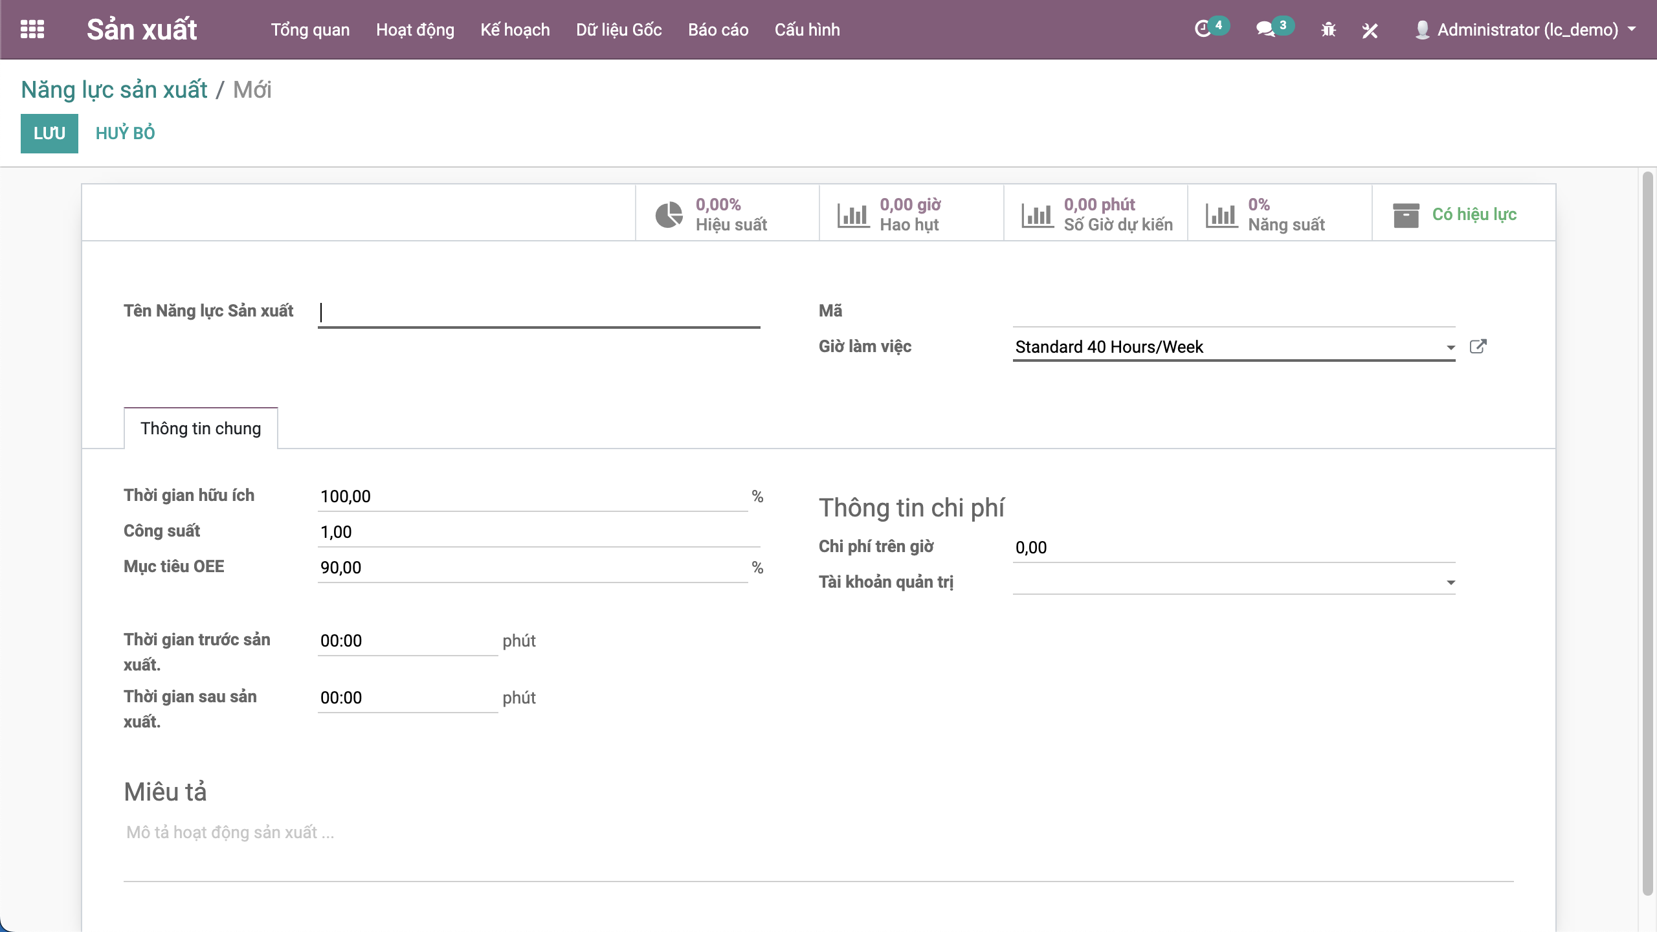Open the Báo cáo menu
Screen dimensions: 1657x932
tap(718, 30)
